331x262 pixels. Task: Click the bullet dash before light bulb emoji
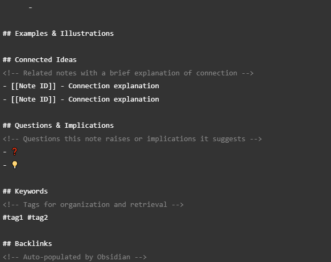[x=5, y=165]
